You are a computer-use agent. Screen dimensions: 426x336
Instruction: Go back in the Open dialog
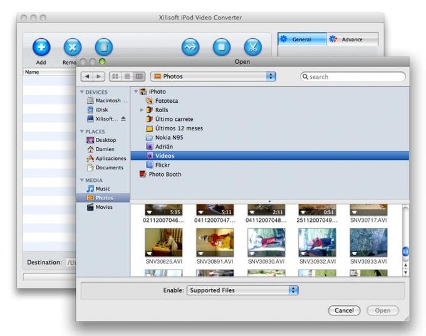[87, 76]
